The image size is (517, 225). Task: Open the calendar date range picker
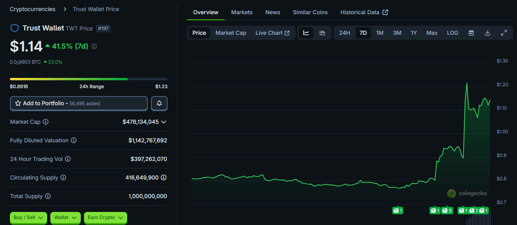(471, 33)
